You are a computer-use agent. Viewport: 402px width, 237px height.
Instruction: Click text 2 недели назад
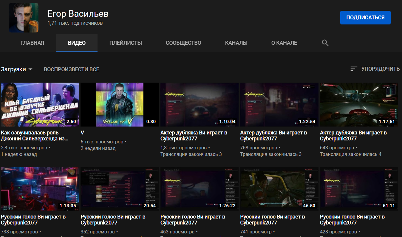98,148
